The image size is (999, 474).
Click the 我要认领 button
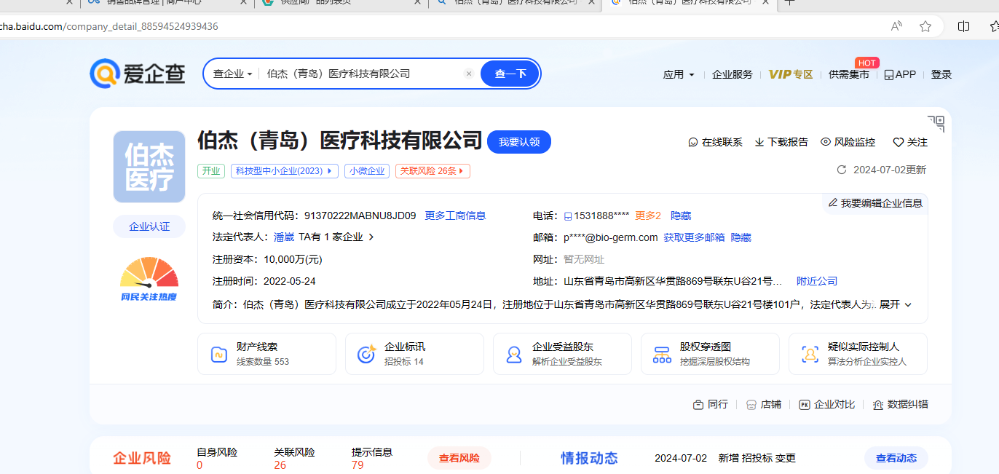(519, 142)
